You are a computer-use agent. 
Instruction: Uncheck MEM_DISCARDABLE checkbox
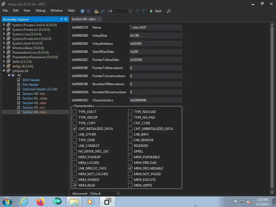point(130,168)
